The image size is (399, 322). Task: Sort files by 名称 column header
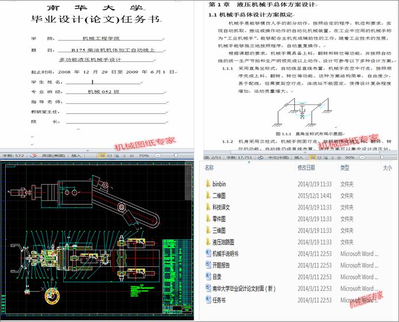(209, 168)
